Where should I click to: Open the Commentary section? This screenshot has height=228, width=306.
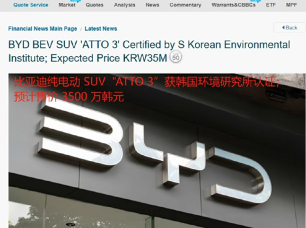pos(185,5)
